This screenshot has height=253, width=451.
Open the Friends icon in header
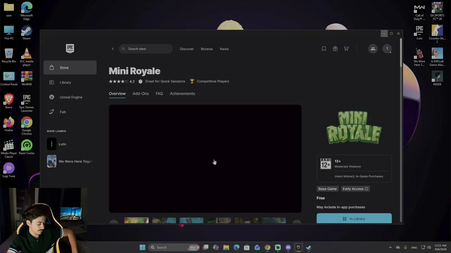click(373, 49)
